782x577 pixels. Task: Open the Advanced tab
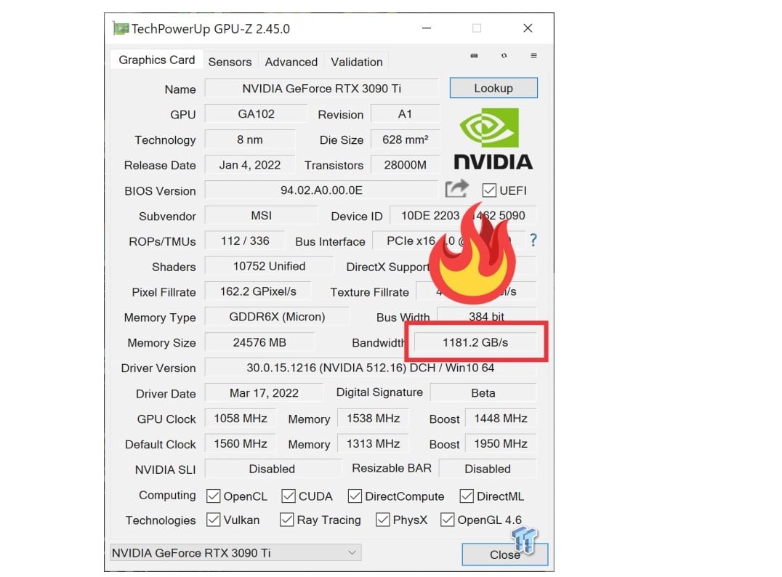[x=291, y=62]
